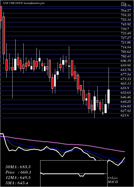Click the 12MA : 649.5 readout
The width and height of the screenshot is (134, 187).
[18, 178]
